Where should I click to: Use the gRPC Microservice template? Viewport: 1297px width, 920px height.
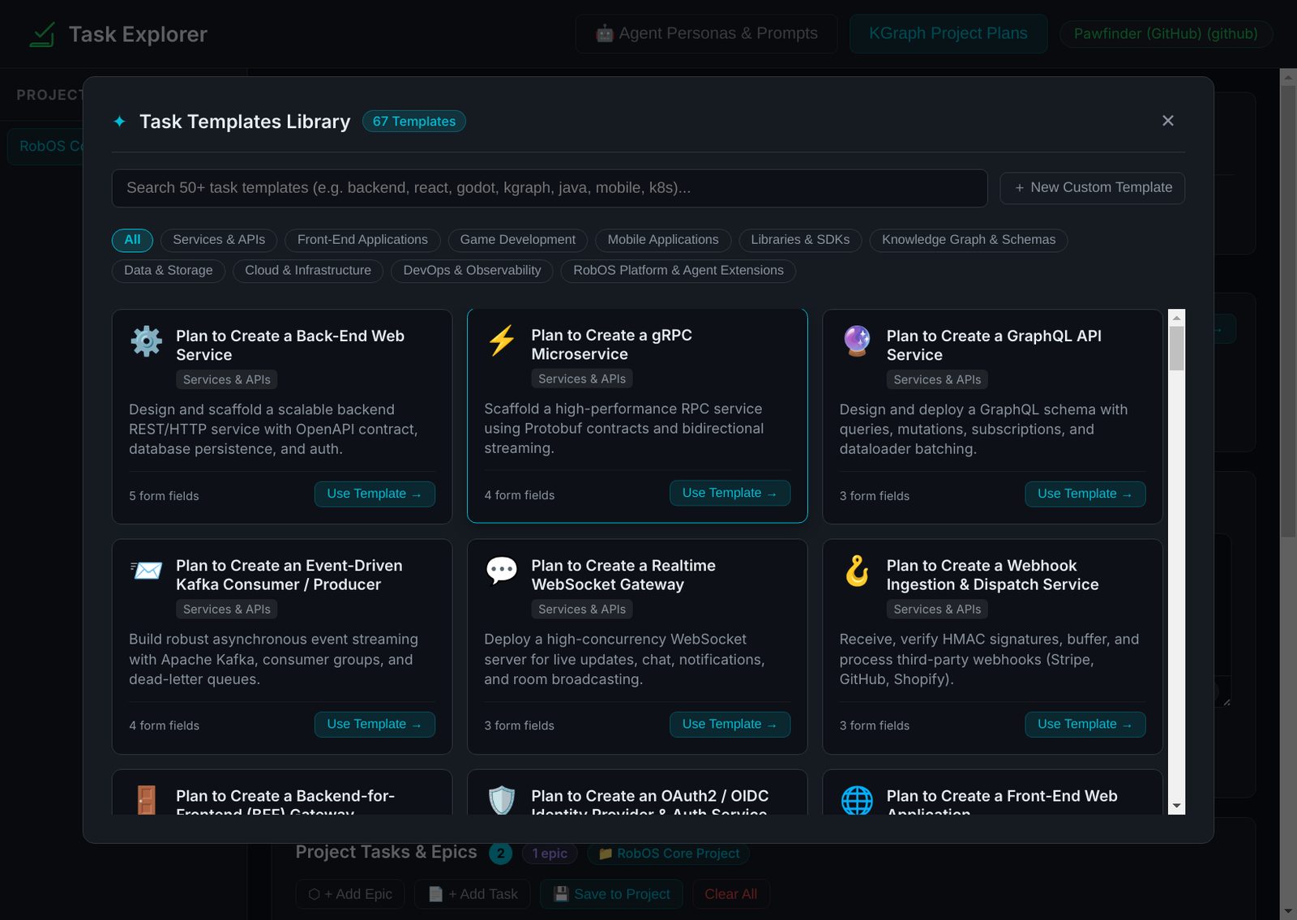coord(730,494)
